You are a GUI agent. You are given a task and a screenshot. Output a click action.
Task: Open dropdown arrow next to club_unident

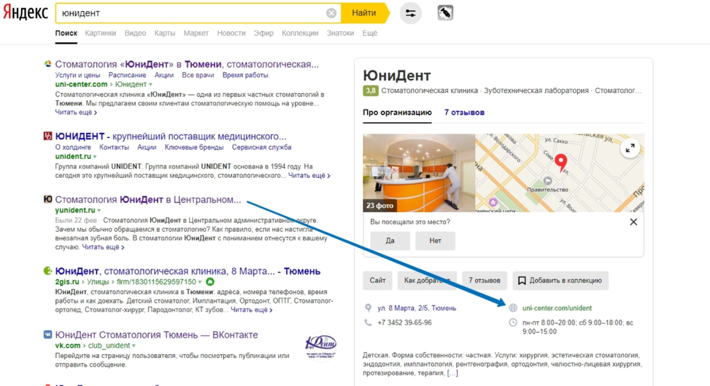tap(134, 346)
